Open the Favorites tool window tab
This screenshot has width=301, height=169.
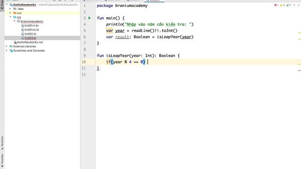tap(2, 161)
